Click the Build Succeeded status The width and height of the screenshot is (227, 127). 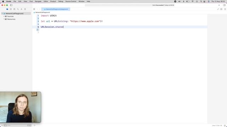[163, 5]
